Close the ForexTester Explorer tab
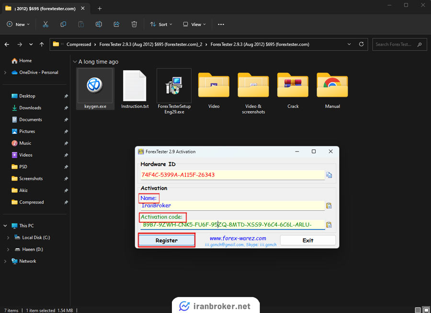This screenshot has width=431, height=313. click(x=83, y=9)
